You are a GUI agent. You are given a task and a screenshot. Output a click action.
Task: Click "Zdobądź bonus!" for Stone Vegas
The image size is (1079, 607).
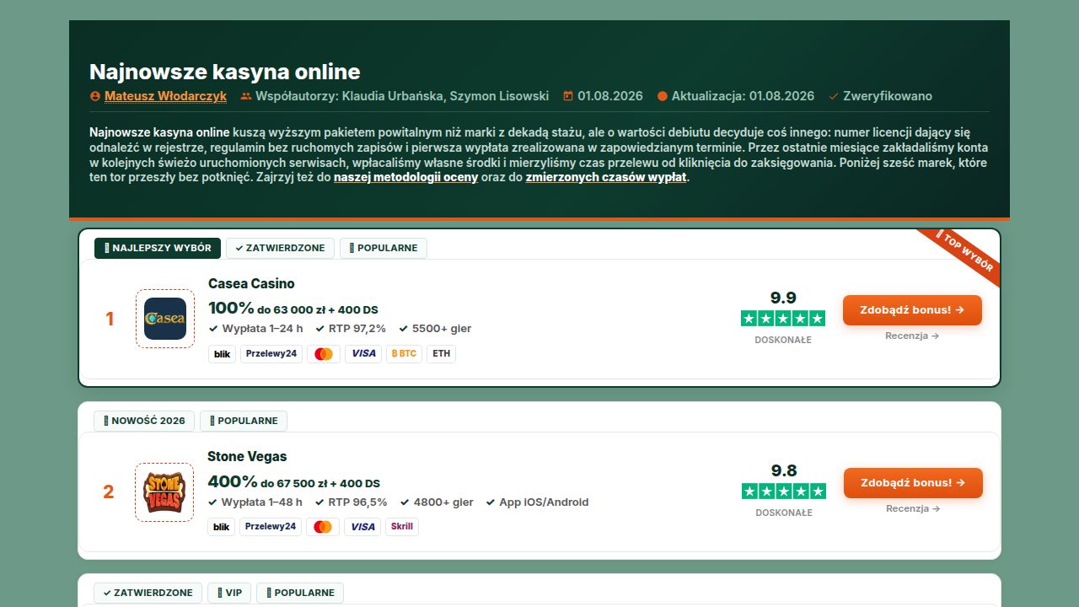click(x=913, y=482)
